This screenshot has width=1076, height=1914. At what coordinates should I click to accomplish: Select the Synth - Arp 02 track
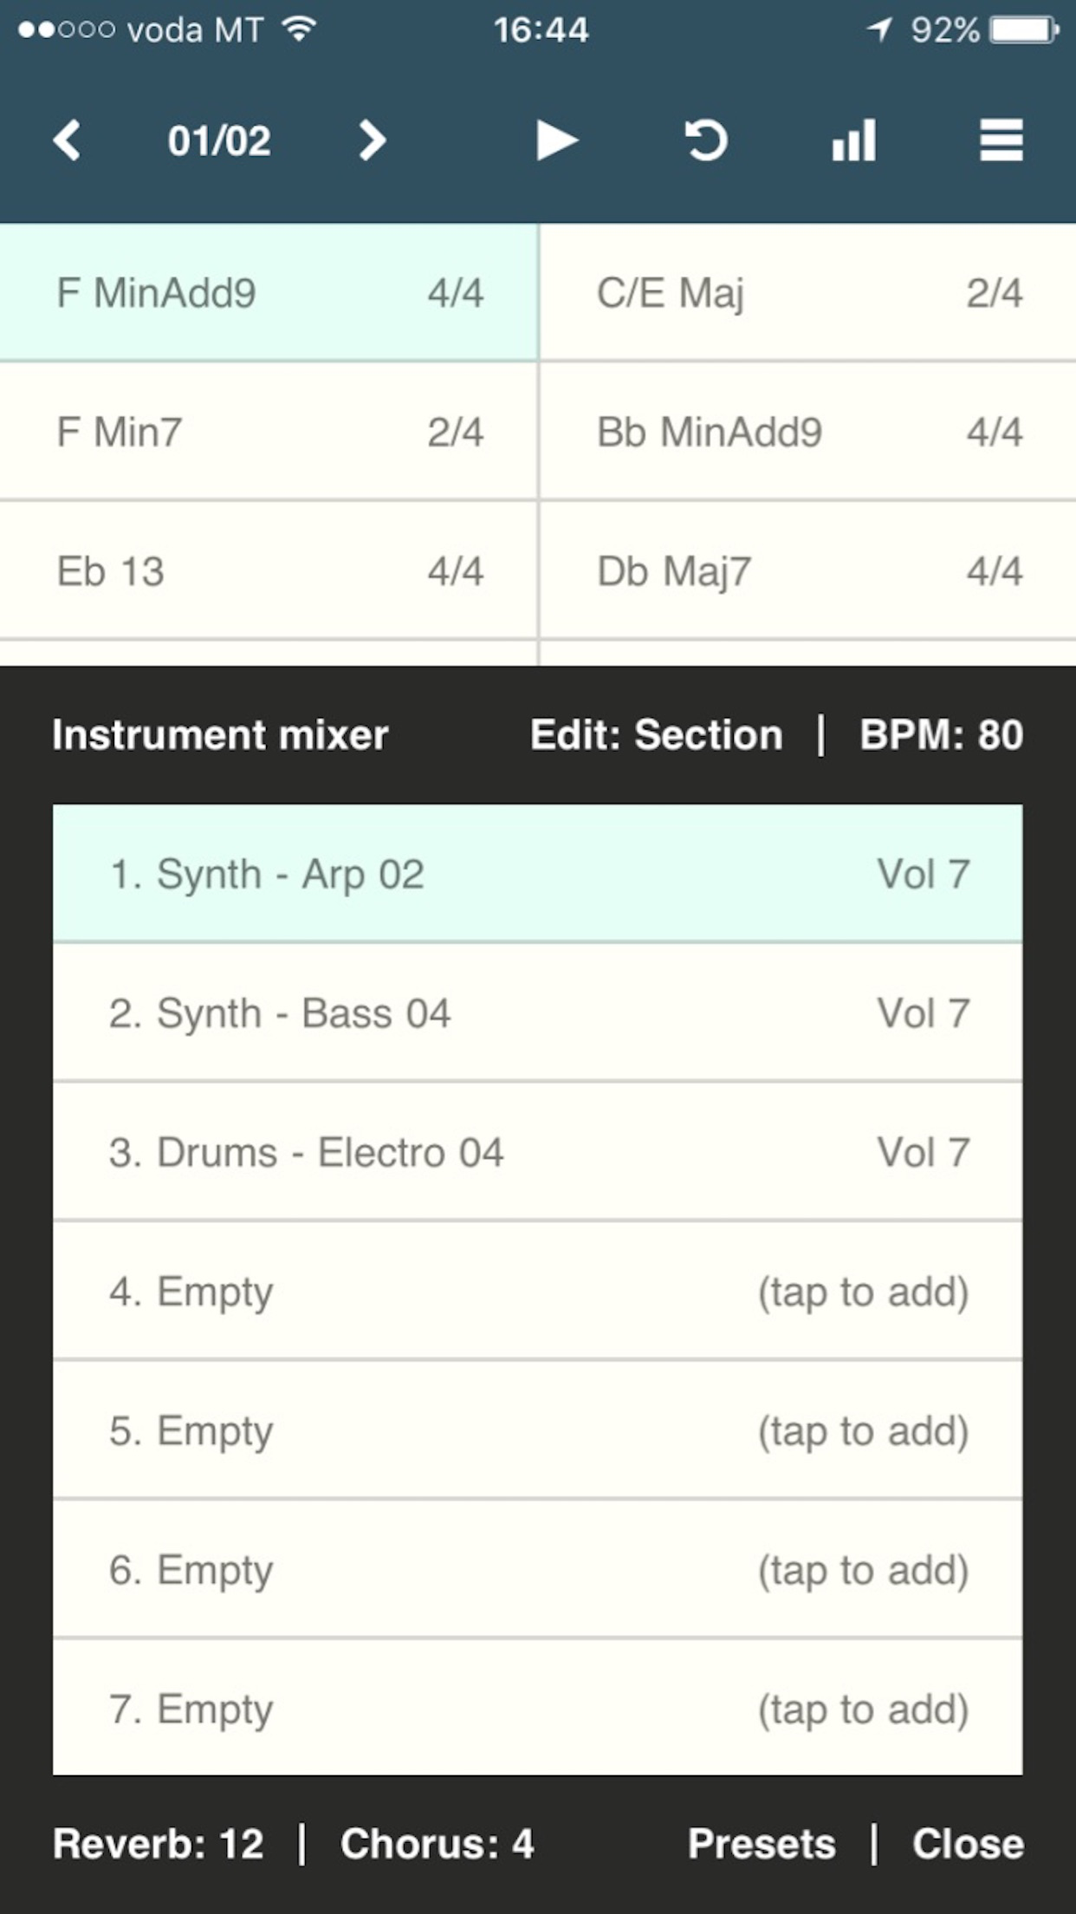[x=537, y=874]
